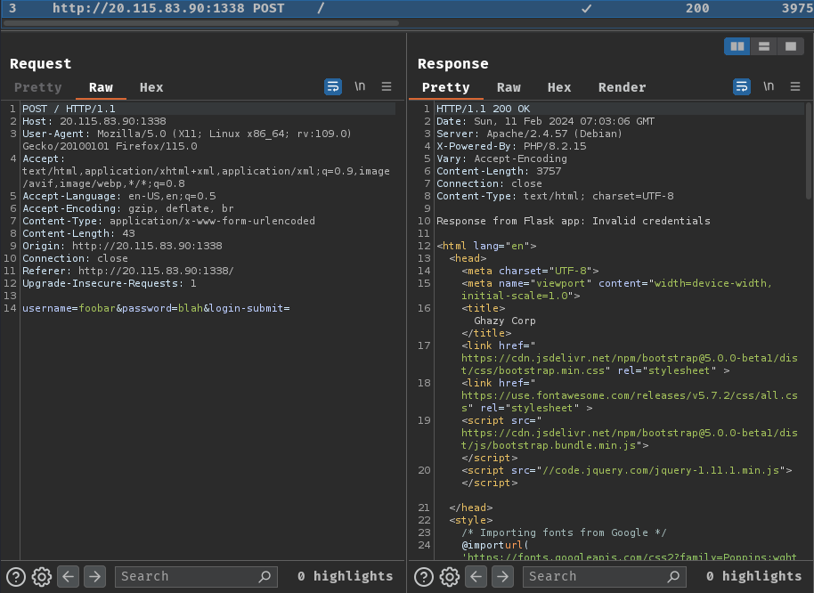Open Request panel options menu

click(387, 86)
